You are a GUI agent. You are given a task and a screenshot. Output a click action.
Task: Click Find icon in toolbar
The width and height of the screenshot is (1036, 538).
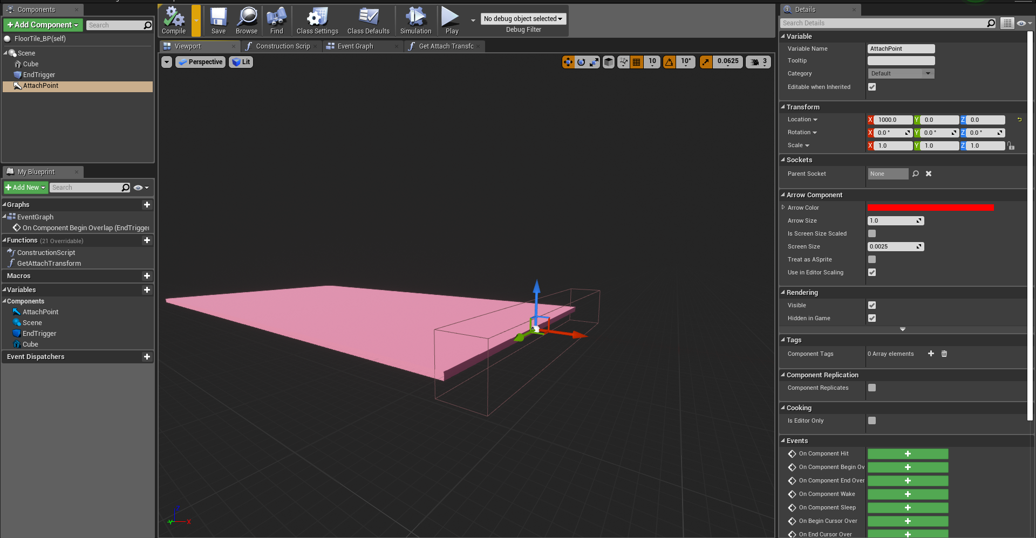[276, 20]
